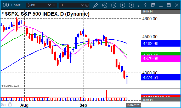Expand the $SPX symbol dropdown arrow

coord(49,5)
